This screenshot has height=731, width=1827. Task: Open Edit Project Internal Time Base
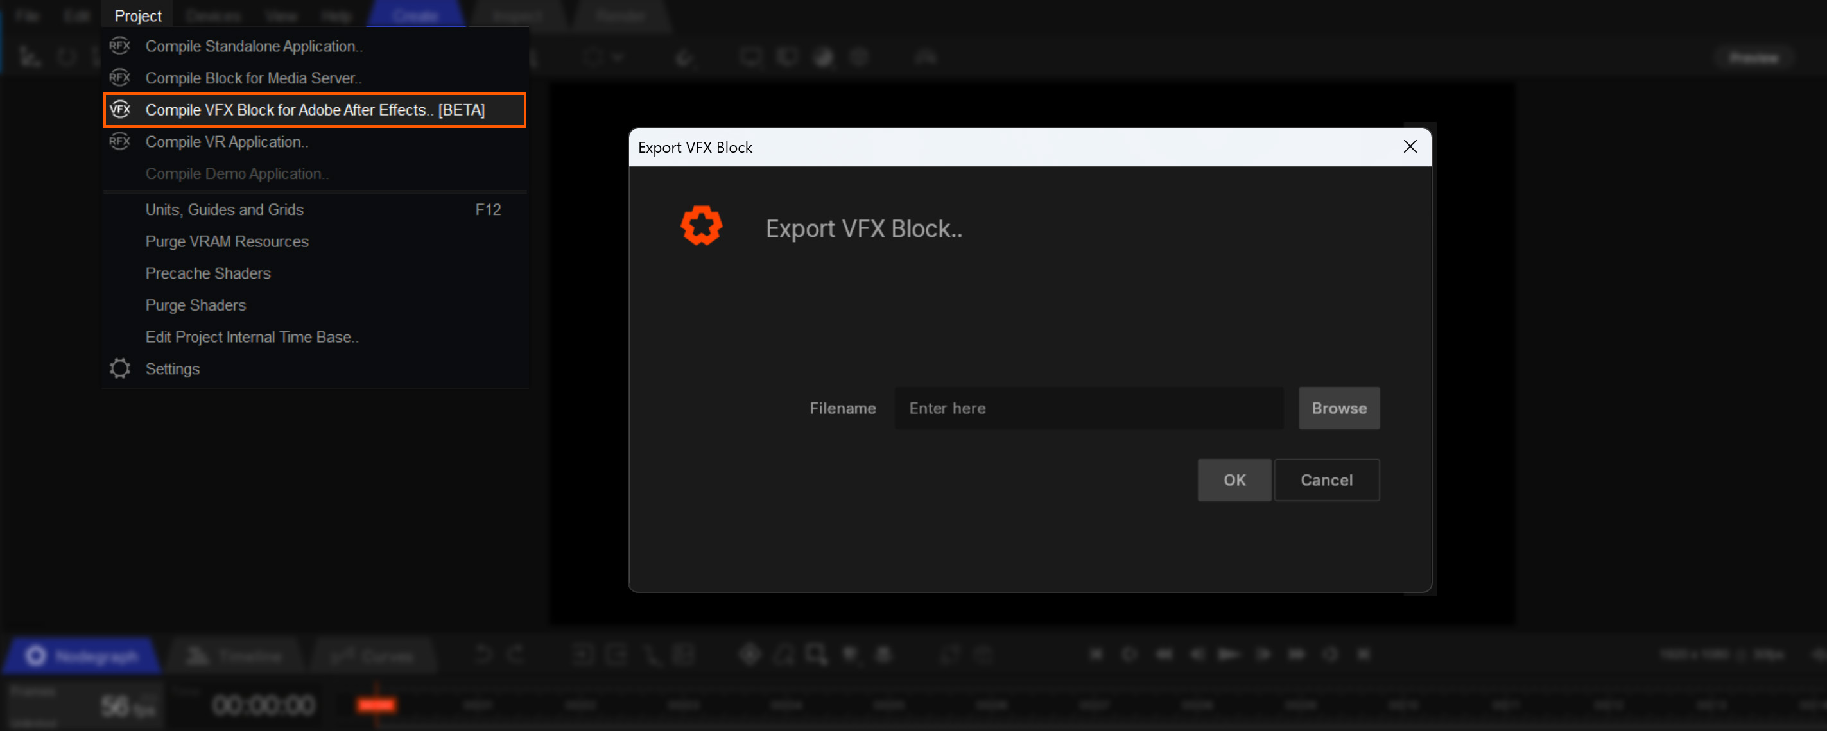click(252, 337)
